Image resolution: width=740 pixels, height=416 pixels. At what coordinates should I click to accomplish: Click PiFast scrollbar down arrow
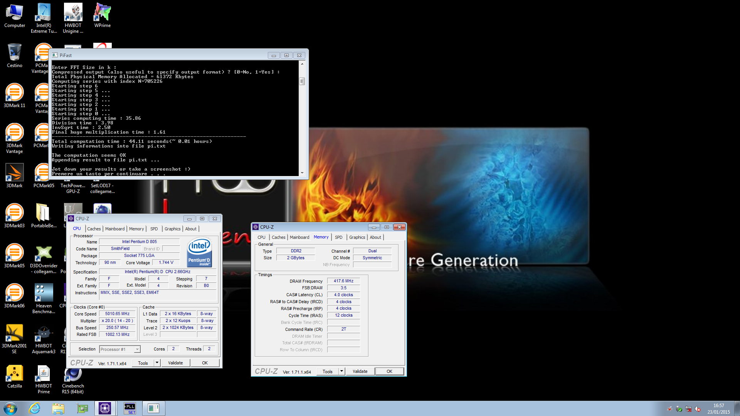(302, 173)
